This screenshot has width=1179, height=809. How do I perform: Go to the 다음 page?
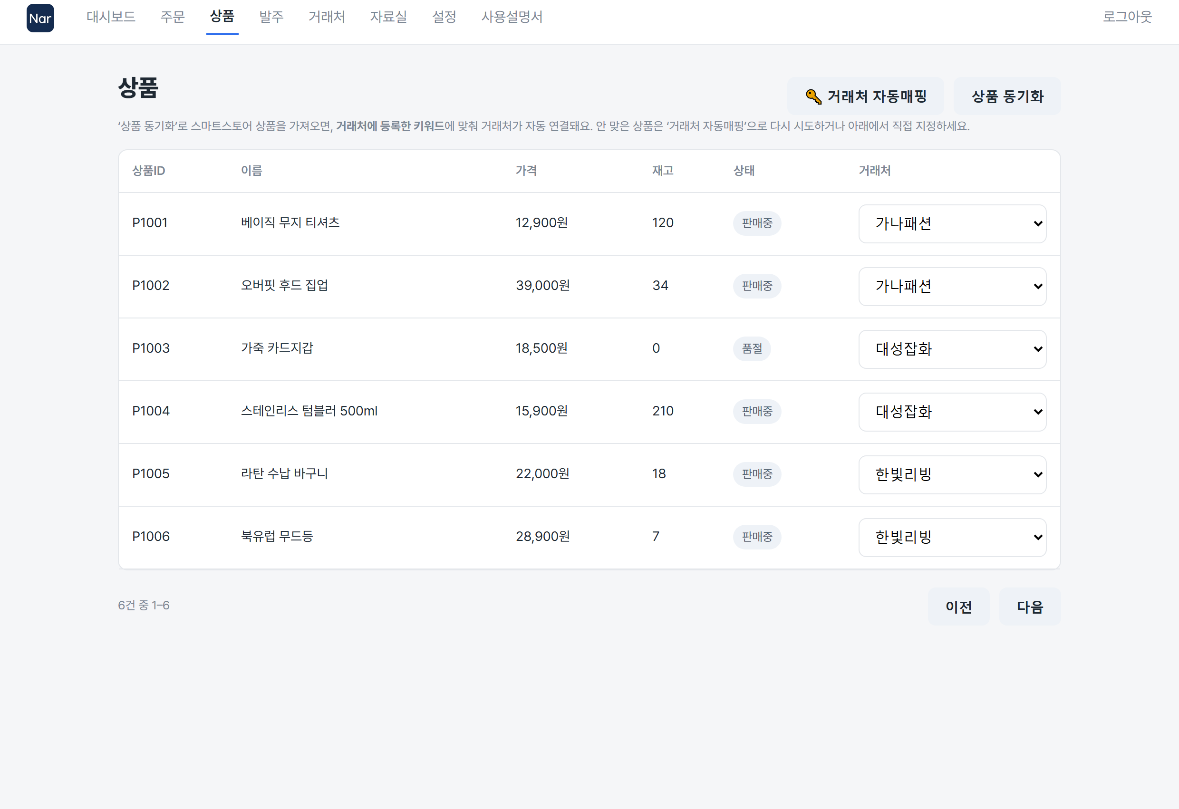[x=1030, y=607]
